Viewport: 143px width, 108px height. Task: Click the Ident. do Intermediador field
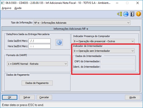118,67
